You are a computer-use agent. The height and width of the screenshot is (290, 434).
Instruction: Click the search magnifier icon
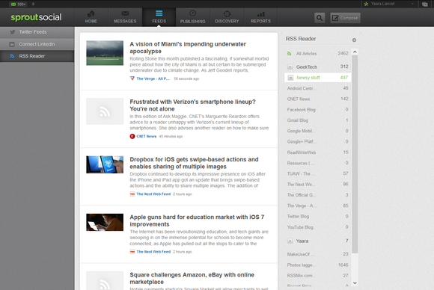(320, 18)
